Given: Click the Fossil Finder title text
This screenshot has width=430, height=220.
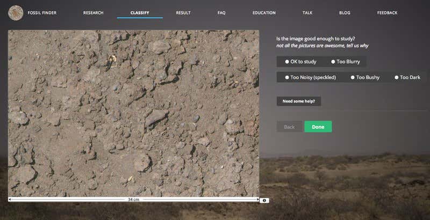Looking at the screenshot, I should (42, 12).
